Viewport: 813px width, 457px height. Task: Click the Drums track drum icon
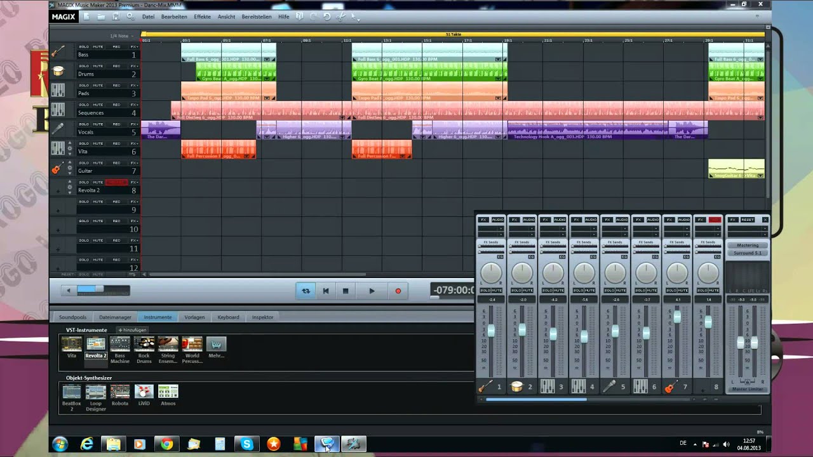pos(58,71)
